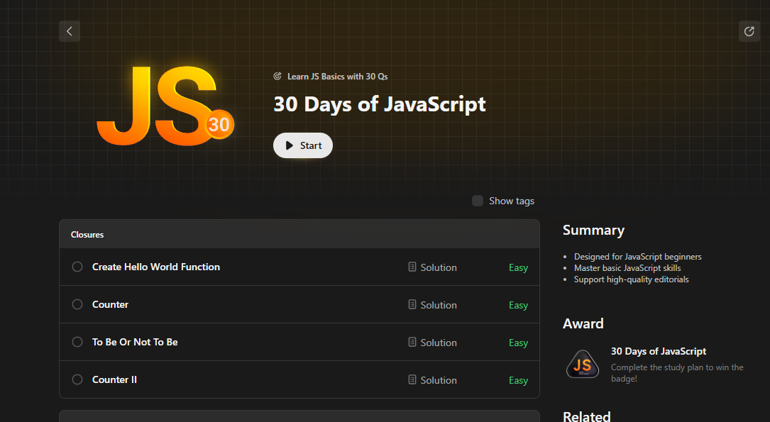Image resolution: width=770 pixels, height=422 pixels.
Task: Click the share icon at top right
Action: (x=749, y=31)
